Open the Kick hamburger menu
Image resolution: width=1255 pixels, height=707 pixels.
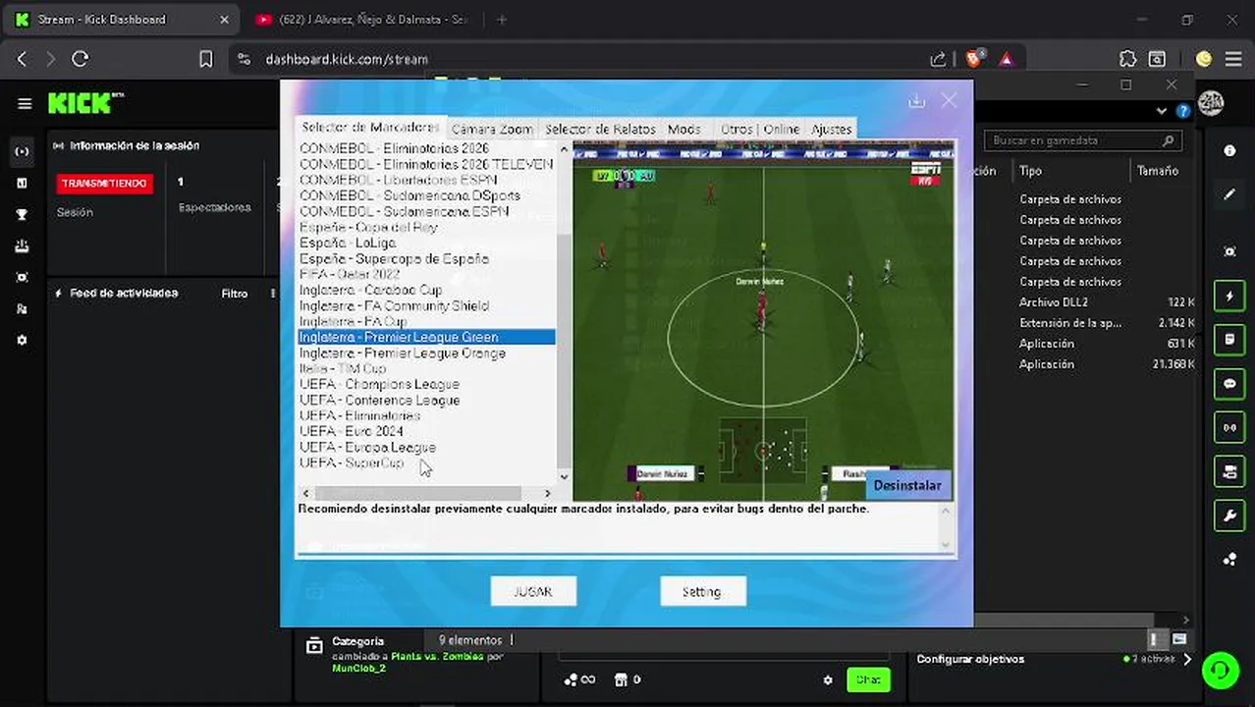[25, 103]
